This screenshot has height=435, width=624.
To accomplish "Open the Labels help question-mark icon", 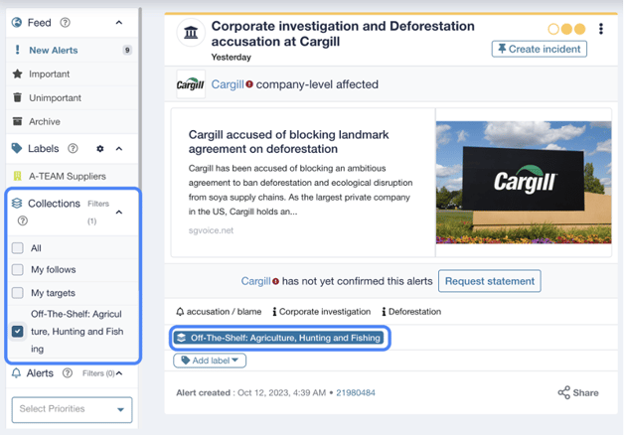I will tap(73, 148).
